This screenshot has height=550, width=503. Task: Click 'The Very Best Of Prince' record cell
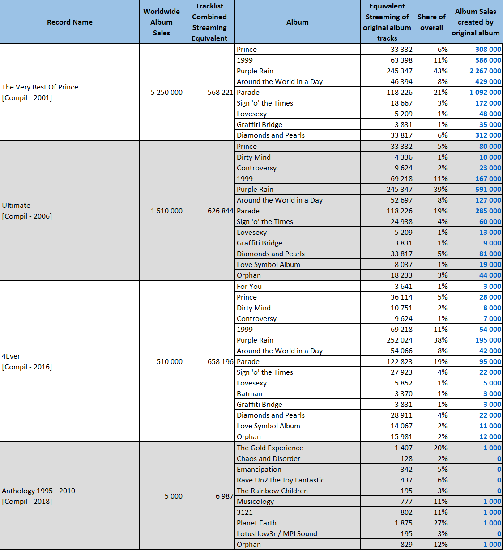tap(70, 92)
